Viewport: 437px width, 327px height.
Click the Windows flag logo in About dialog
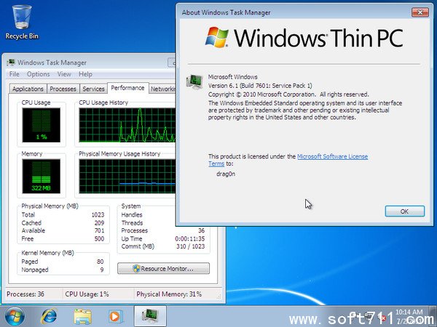point(217,37)
